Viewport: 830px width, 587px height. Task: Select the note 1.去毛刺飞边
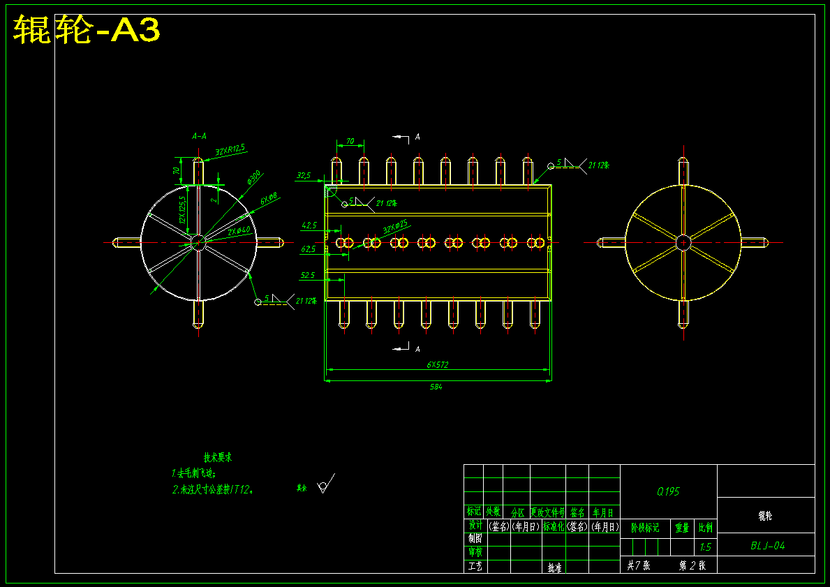point(194,473)
